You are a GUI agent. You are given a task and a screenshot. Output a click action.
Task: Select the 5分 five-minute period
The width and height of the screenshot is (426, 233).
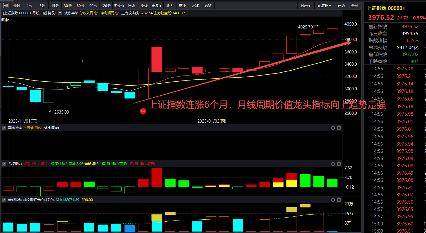(42, 6)
